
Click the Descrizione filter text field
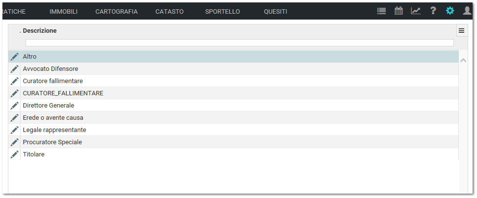[239, 43]
